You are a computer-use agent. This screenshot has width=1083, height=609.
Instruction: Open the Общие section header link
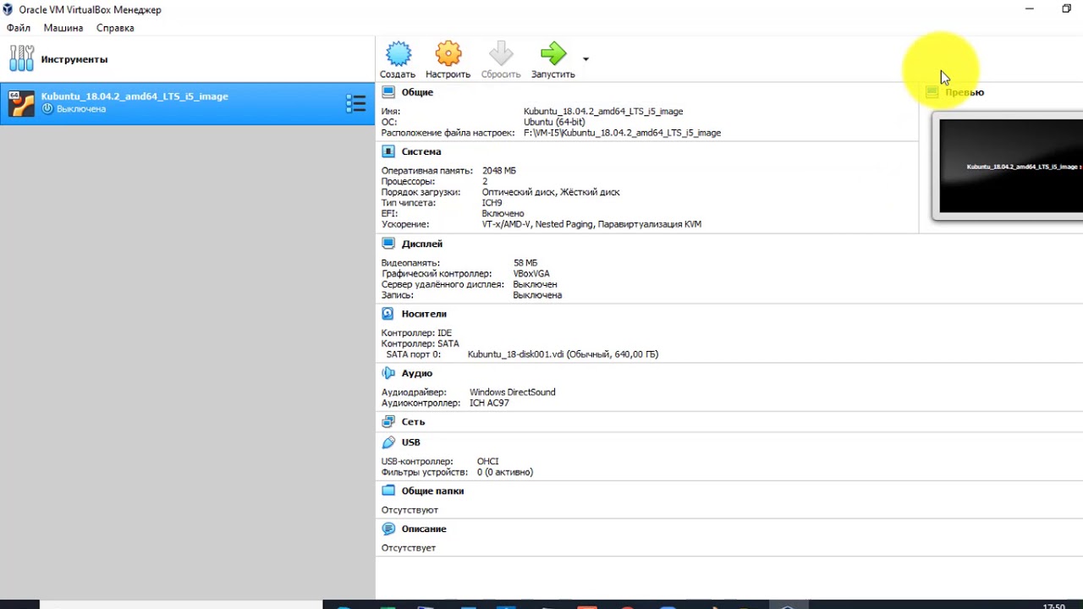point(417,92)
